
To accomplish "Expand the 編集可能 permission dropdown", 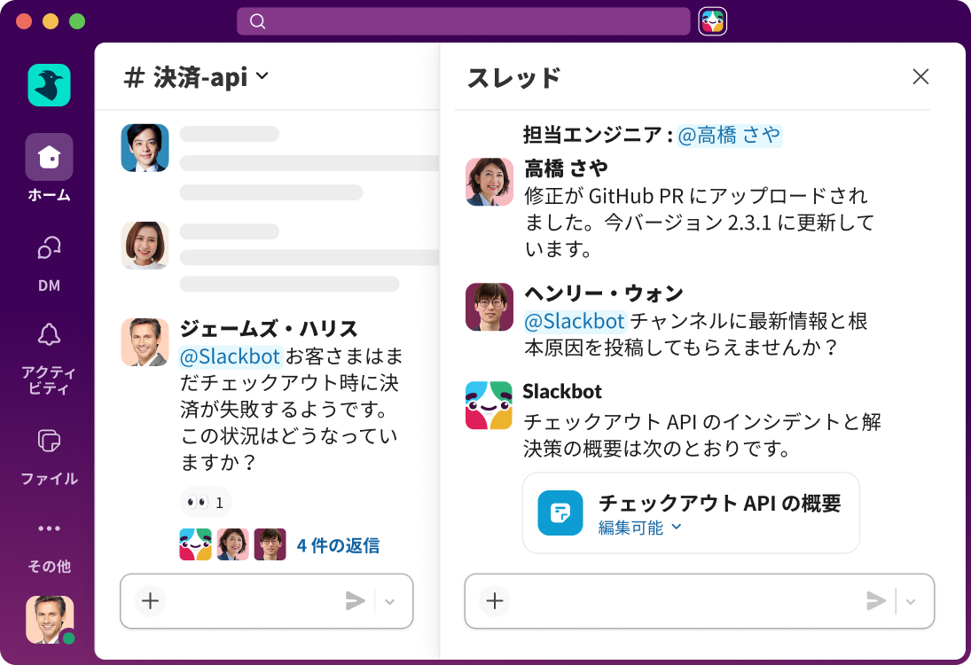I will [640, 528].
